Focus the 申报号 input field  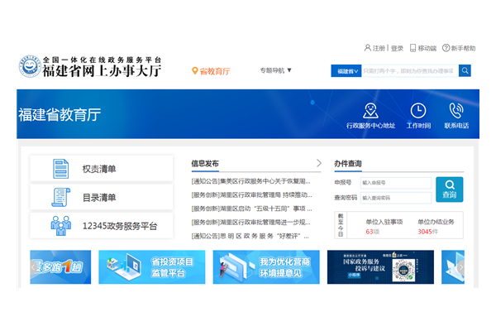pos(396,183)
